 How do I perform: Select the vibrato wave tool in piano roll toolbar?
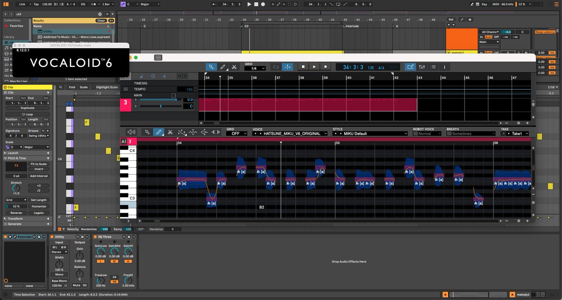click(x=193, y=132)
